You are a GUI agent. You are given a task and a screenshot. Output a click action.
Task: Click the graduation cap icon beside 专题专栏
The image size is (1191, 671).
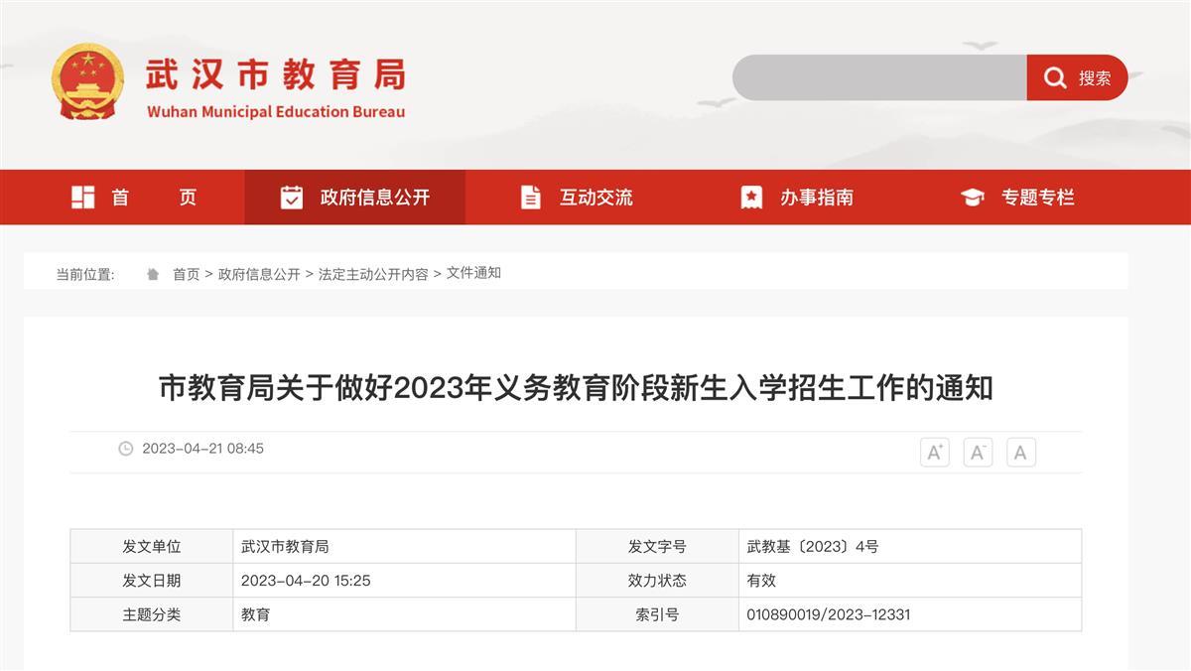[972, 198]
